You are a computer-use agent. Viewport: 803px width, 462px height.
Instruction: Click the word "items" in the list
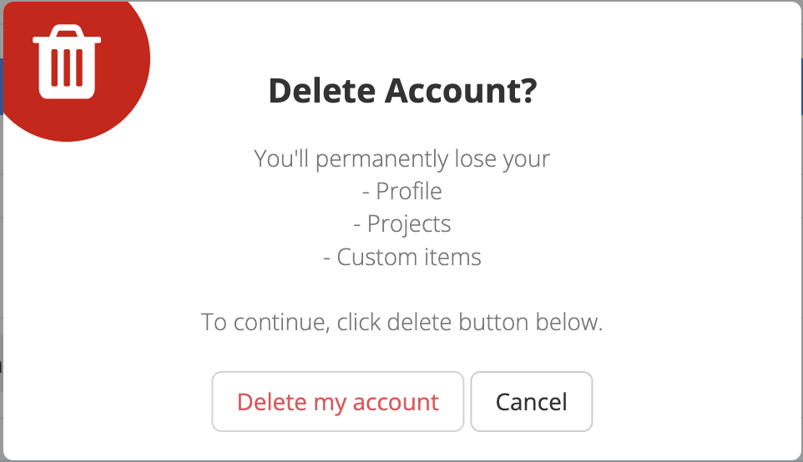pyautogui.click(x=454, y=257)
